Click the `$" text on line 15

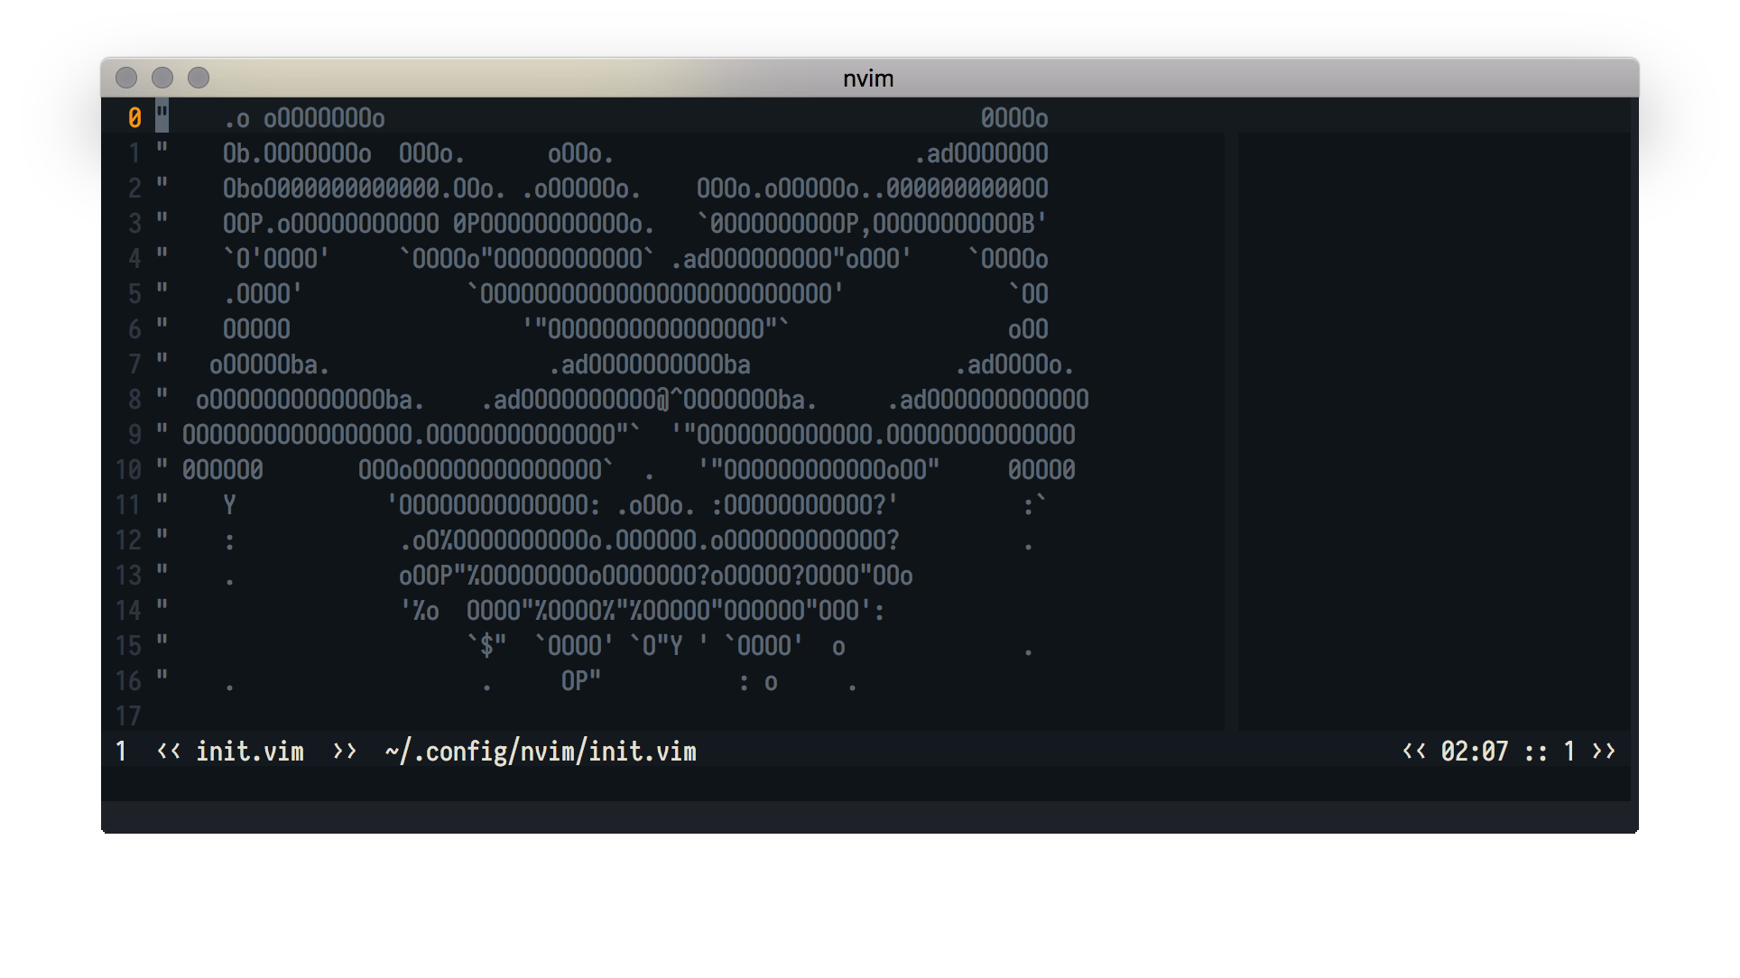pyautogui.click(x=486, y=646)
